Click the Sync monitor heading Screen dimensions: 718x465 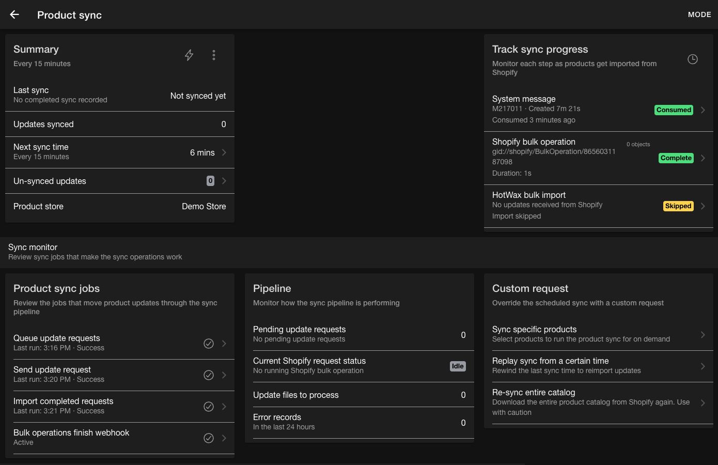point(33,247)
